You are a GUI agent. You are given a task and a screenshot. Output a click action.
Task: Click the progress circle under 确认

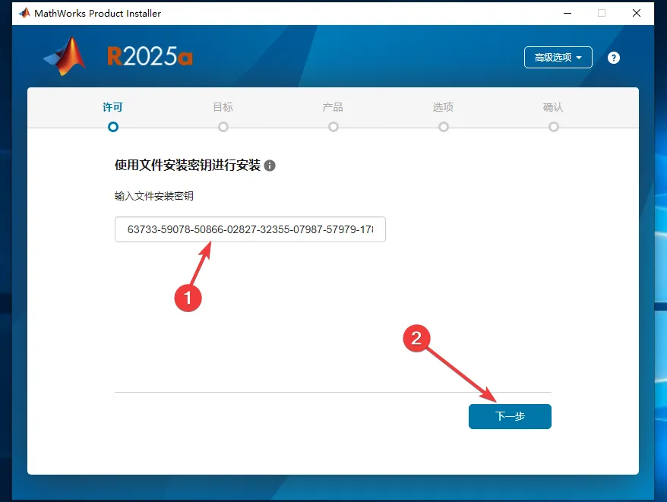[554, 127]
